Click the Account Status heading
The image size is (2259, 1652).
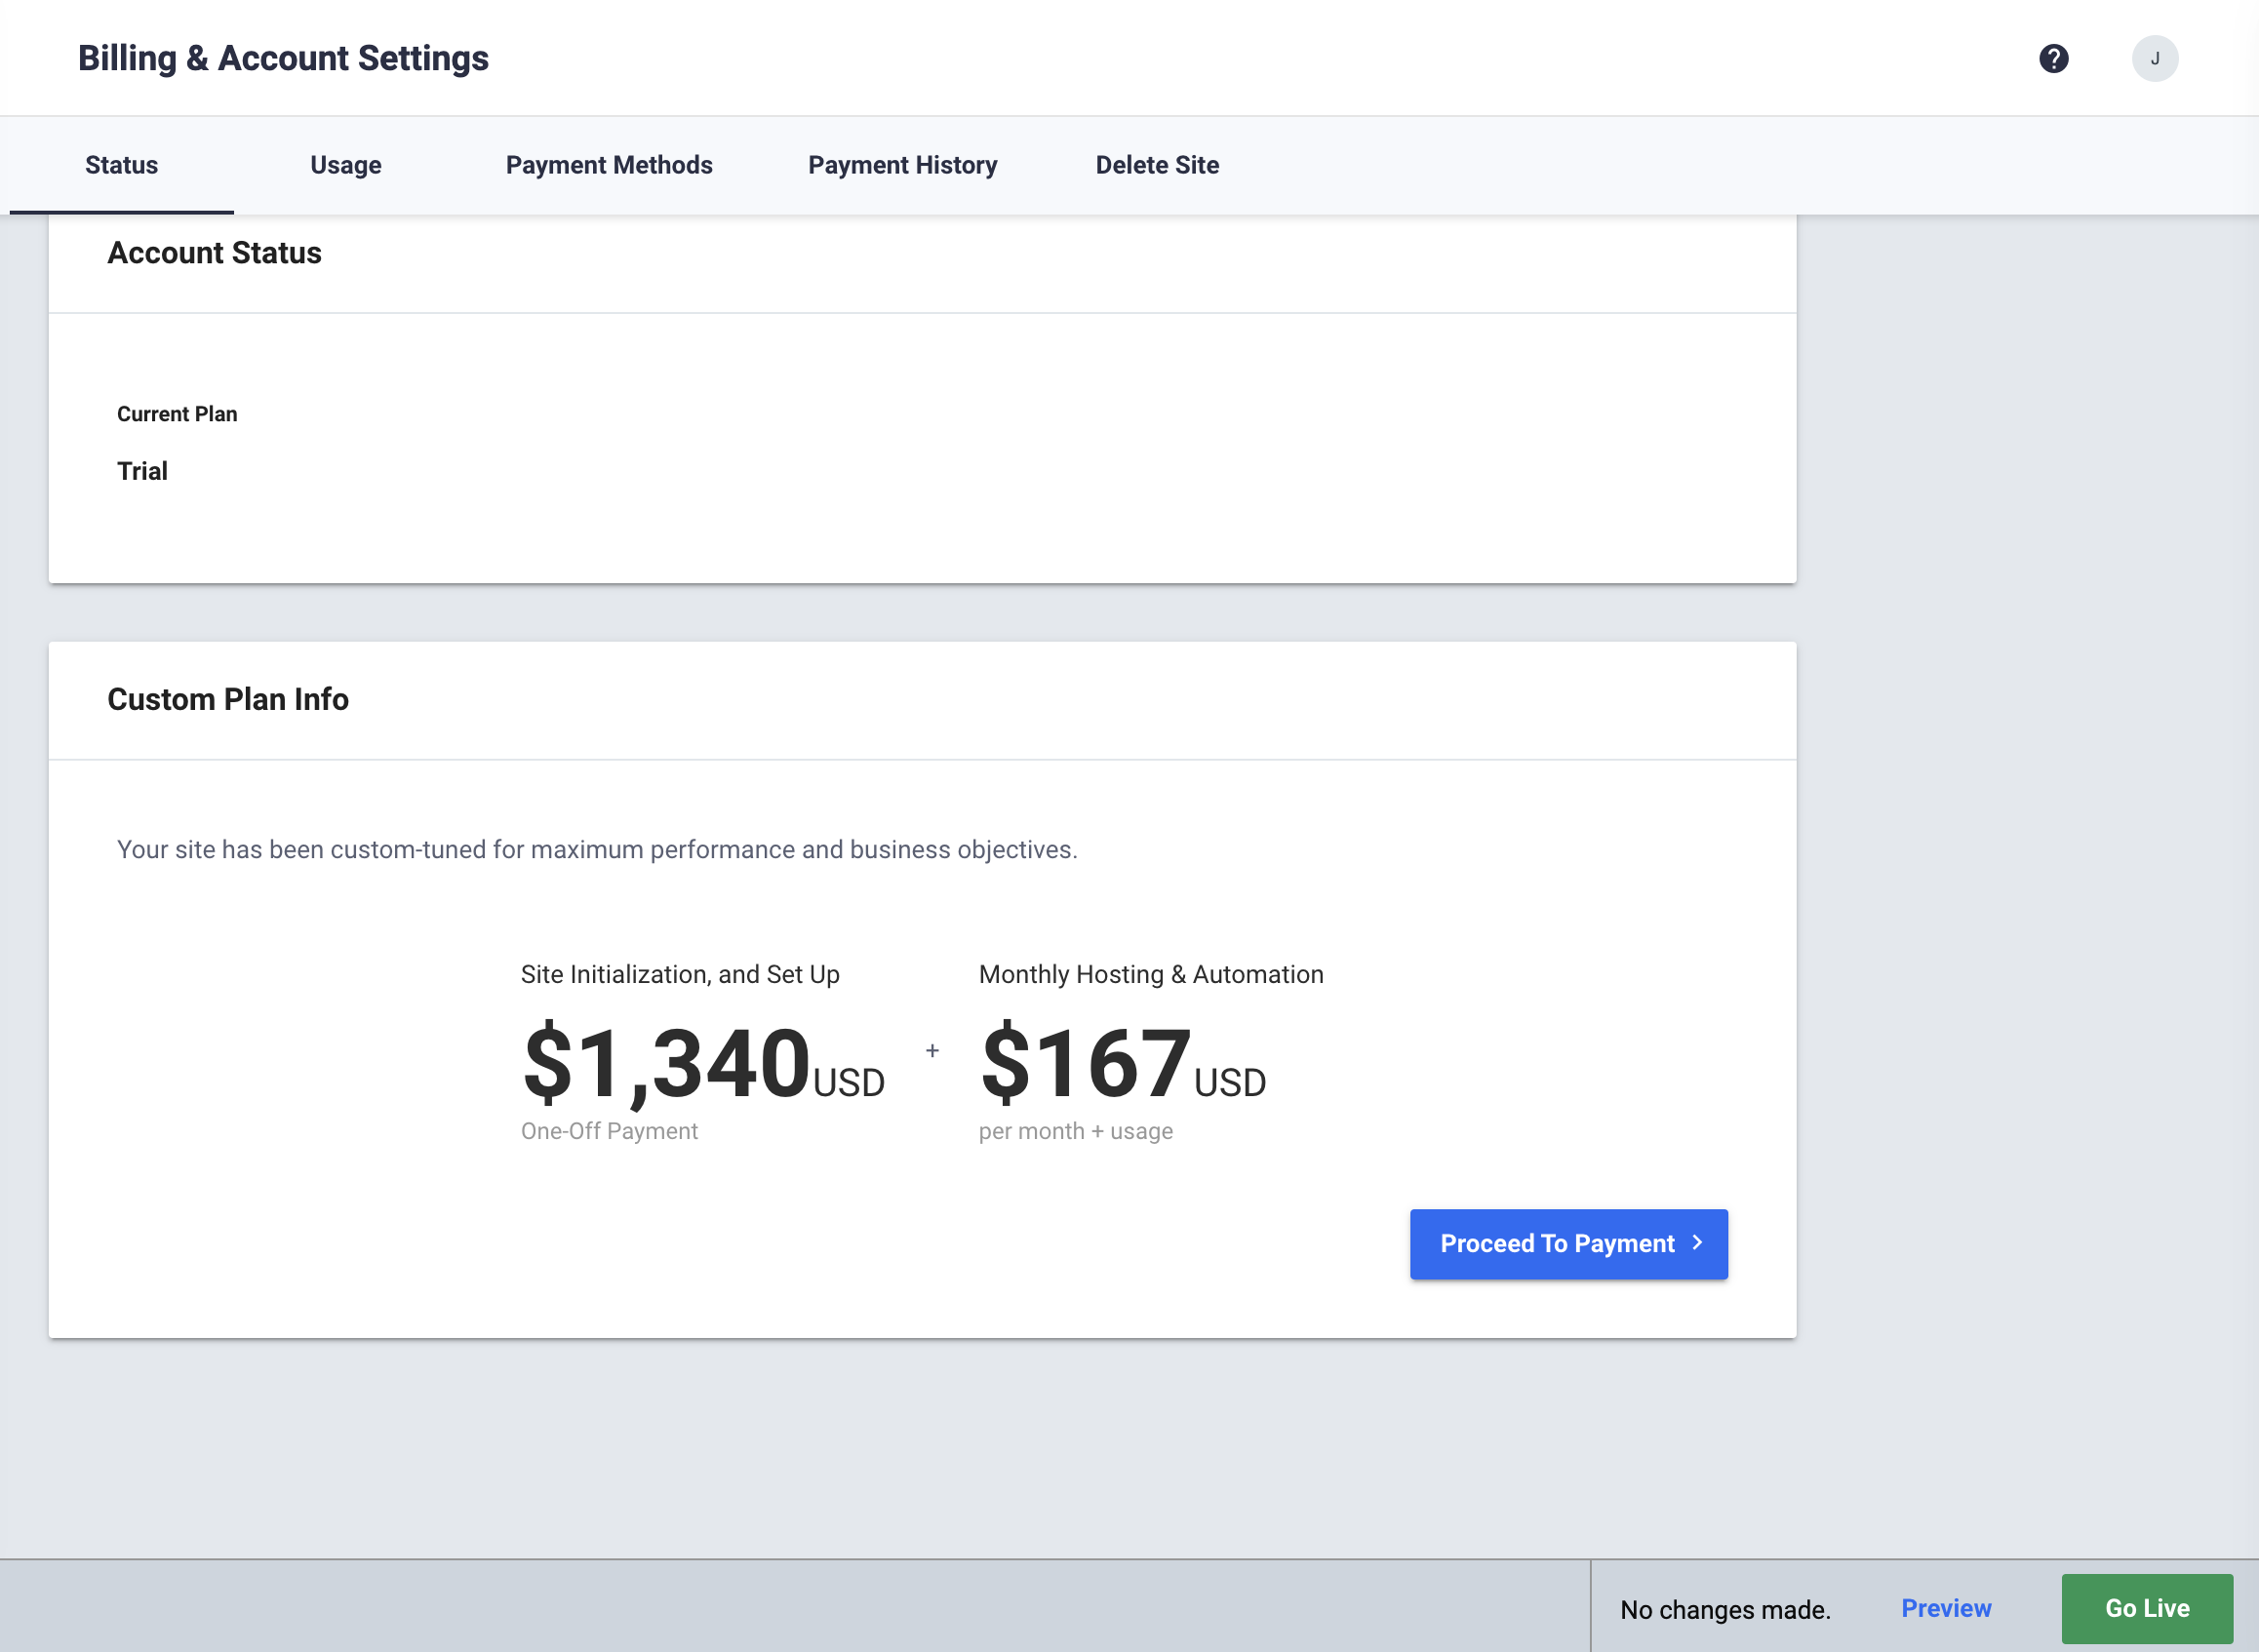[x=214, y=253]
